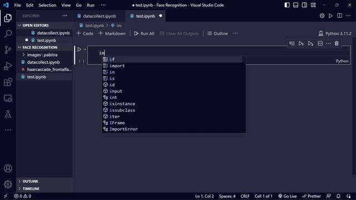Screen dimensions: 356x200
Task: Open the Explorer view in activity bar
Action: (x=8, y=18)
